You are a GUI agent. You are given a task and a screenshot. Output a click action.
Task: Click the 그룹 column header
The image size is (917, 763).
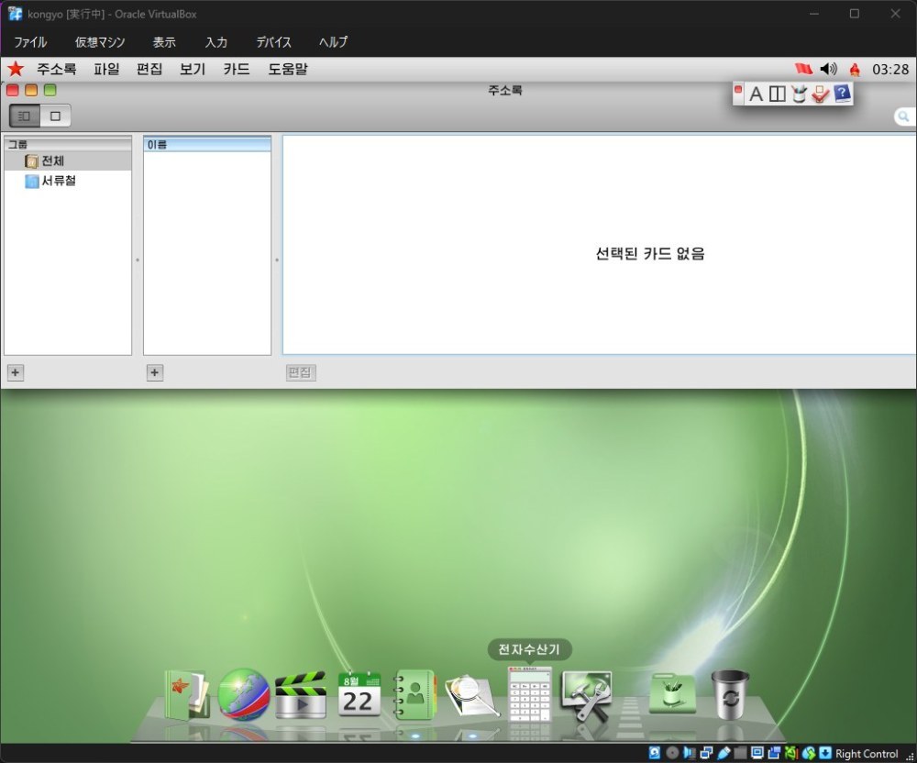pos(68,144)
